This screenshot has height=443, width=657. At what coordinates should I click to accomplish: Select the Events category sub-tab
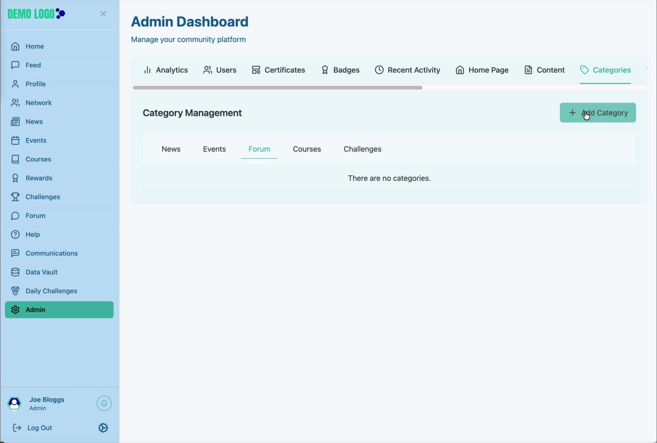214,149
